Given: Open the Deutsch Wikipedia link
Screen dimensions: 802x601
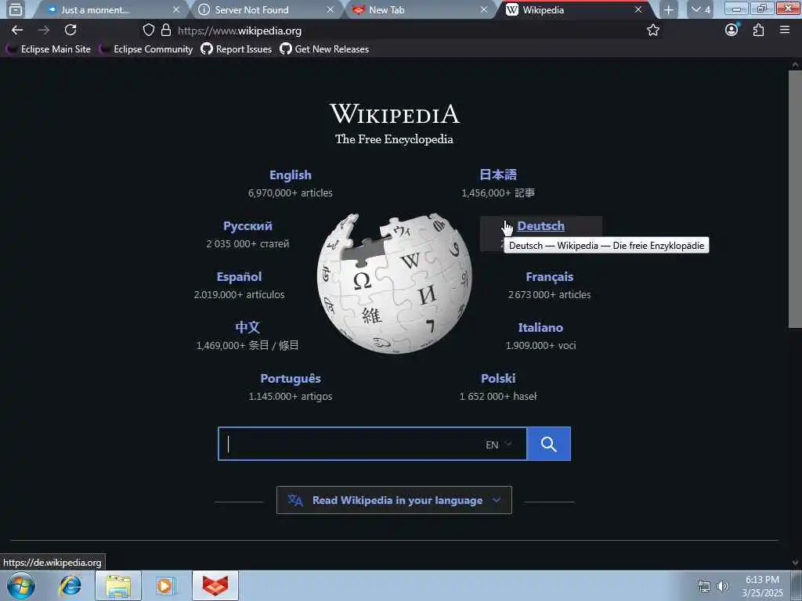Looking at the screenshot, I should point(540,226).
